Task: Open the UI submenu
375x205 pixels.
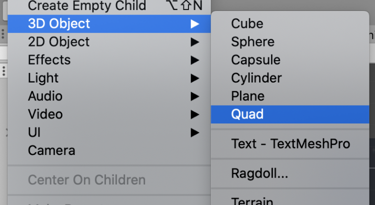Action: coord(34,132)
